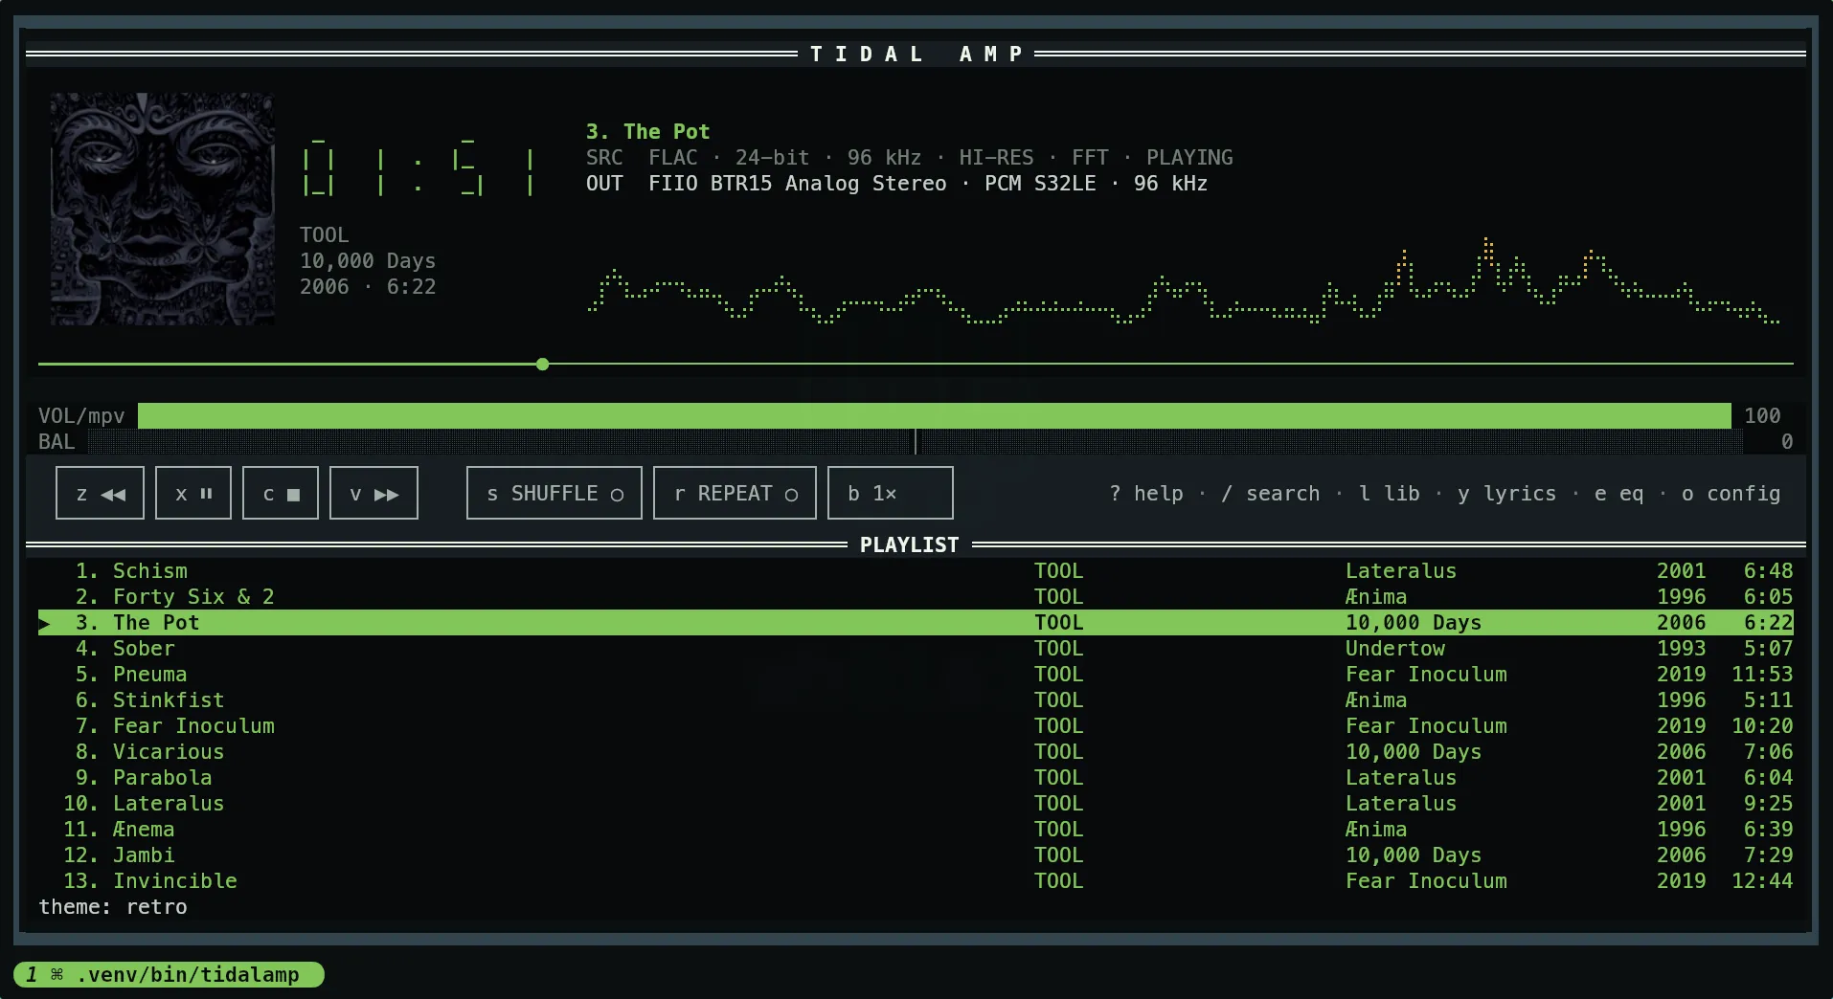Image resolution: width=1833 pixels, height=999 pixels.
Task: Click the TOOL artist name under the clock
Action: tap(325, 235)
